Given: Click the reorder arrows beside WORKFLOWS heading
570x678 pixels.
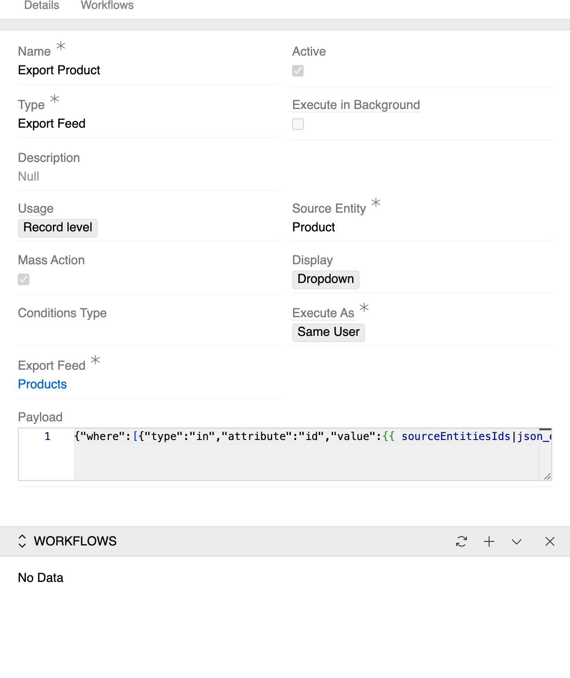Looking at the screenshot, I should point(22,541).
